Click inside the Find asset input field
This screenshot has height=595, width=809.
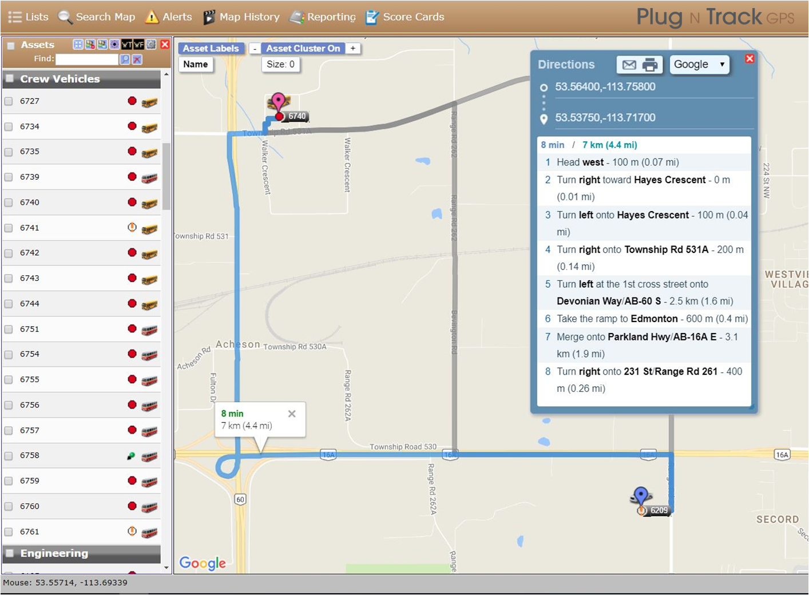(x=86, y=59)
